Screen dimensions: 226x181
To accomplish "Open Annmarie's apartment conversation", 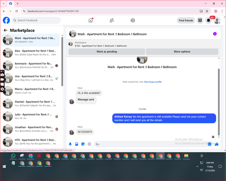I will point(31,65).
